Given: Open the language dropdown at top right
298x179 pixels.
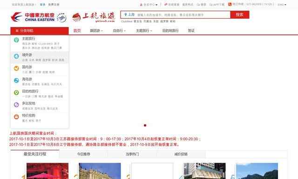Looking at the screenshot, I should 282,5.
